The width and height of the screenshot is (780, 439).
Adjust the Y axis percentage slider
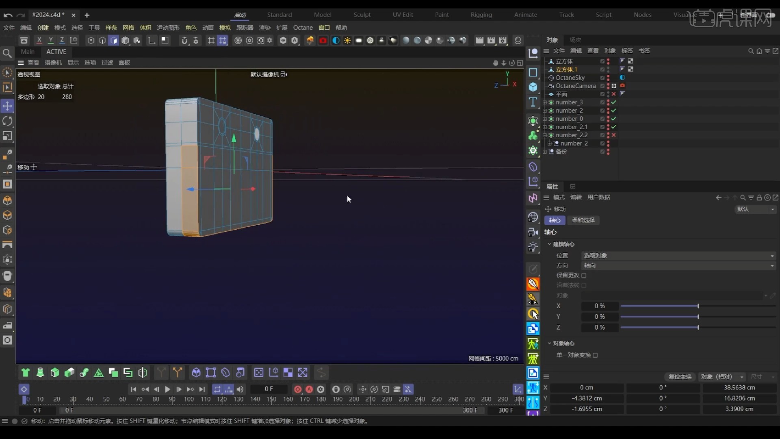pos(698,317)
